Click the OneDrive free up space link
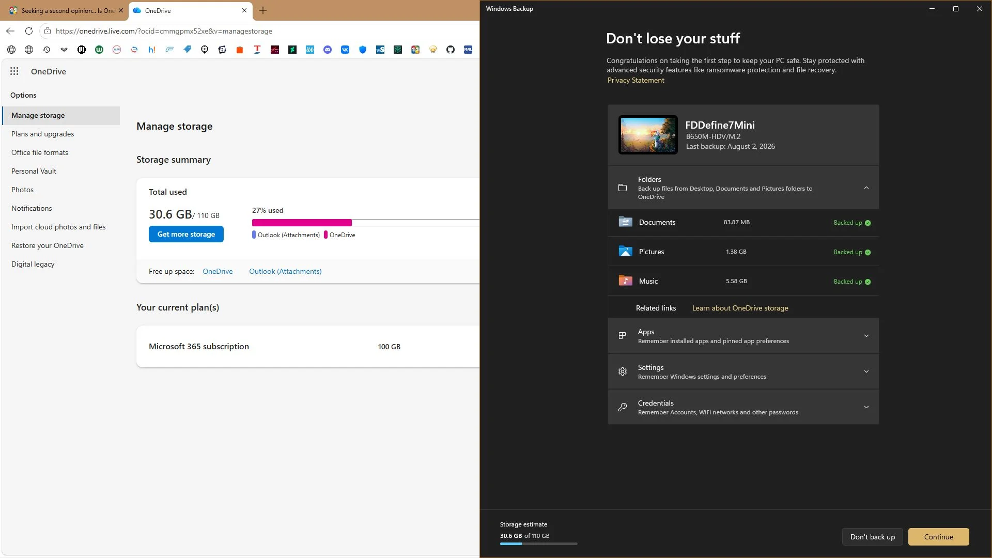This screenshot has height=558, width=992. [x=218, y=271]
